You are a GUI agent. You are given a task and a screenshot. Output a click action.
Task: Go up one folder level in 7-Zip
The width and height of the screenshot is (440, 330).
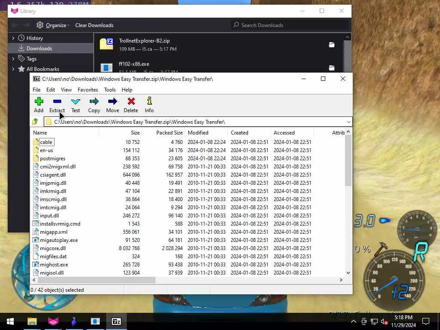tap(35, 122)
